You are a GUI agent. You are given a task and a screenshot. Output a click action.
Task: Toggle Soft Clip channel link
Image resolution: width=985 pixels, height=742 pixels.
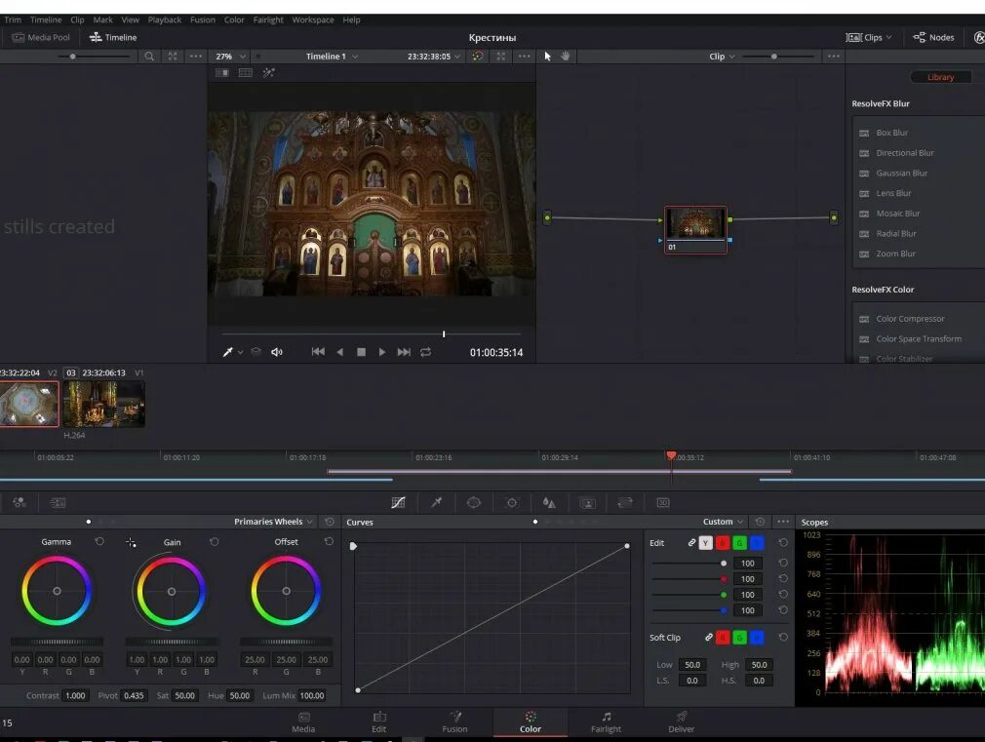tap(709, 637)
